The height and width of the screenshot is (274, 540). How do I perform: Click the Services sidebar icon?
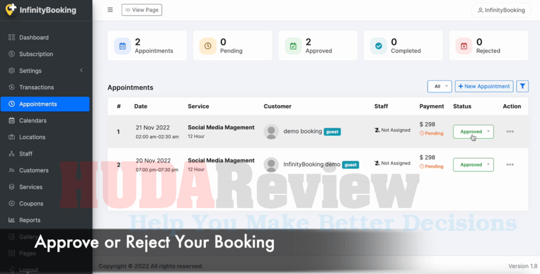(12, 187)
